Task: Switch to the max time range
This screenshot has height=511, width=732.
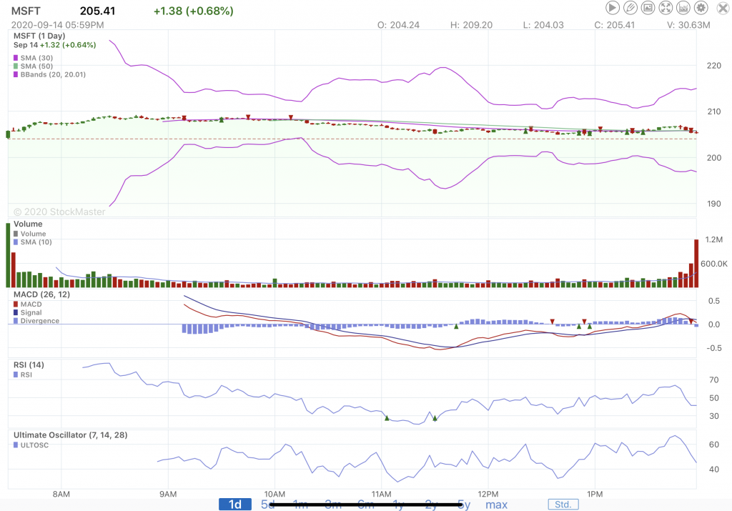Action: point(496,505)
